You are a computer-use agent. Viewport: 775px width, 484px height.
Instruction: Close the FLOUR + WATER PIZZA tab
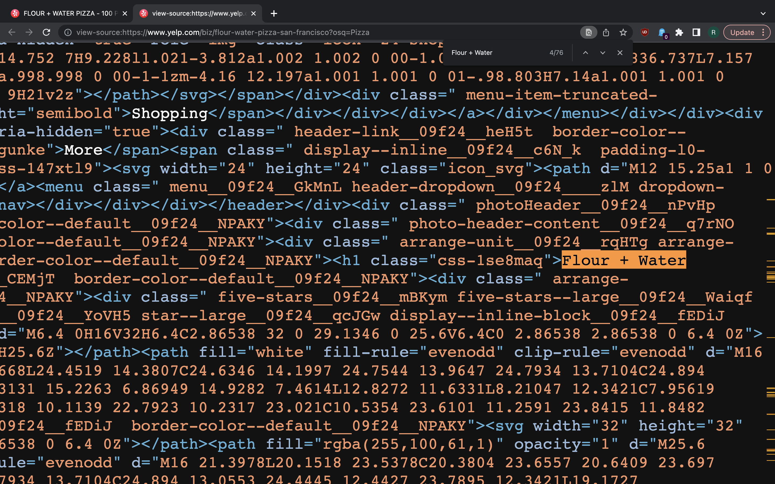tap(125, 13)
